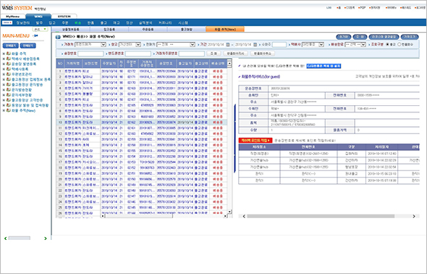The image size is (427, 274).
Task: Click the icon before 화물 추적 tree entry
Action: coord(9,54)
